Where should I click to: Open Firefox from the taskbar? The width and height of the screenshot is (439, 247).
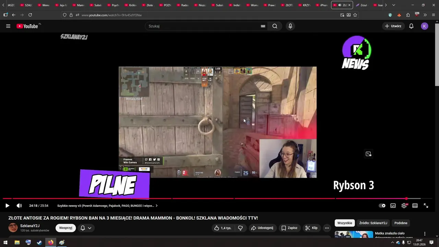tap(51, 243)
